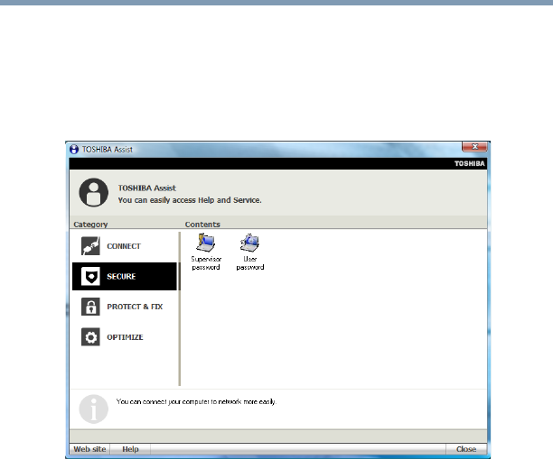Click the TOSHIBA Assist title bar icon

coord(74,150)
